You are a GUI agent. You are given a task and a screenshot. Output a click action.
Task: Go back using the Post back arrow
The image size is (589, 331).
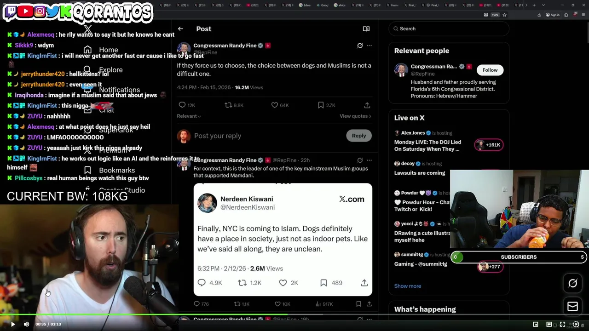[x=180, y=29]
